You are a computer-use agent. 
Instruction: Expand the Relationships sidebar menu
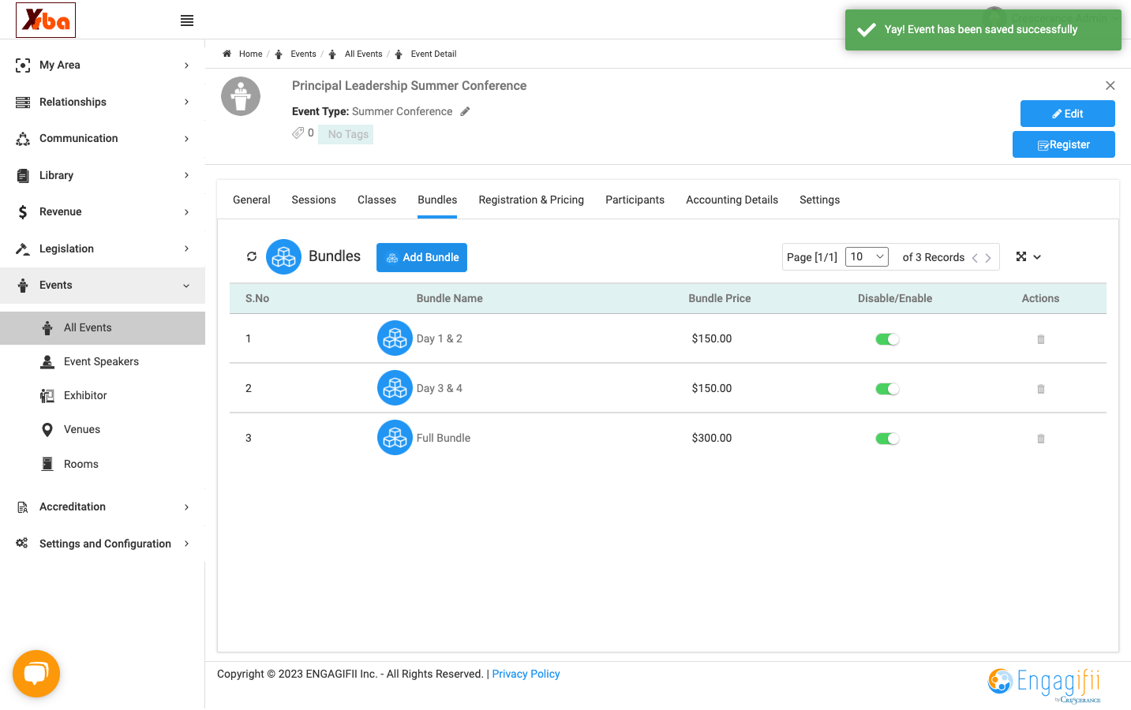click(103, 102)
